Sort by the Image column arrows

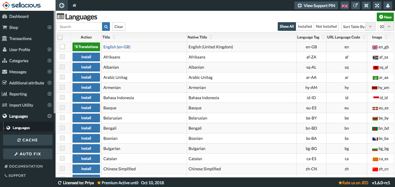(x=385, y=37)
